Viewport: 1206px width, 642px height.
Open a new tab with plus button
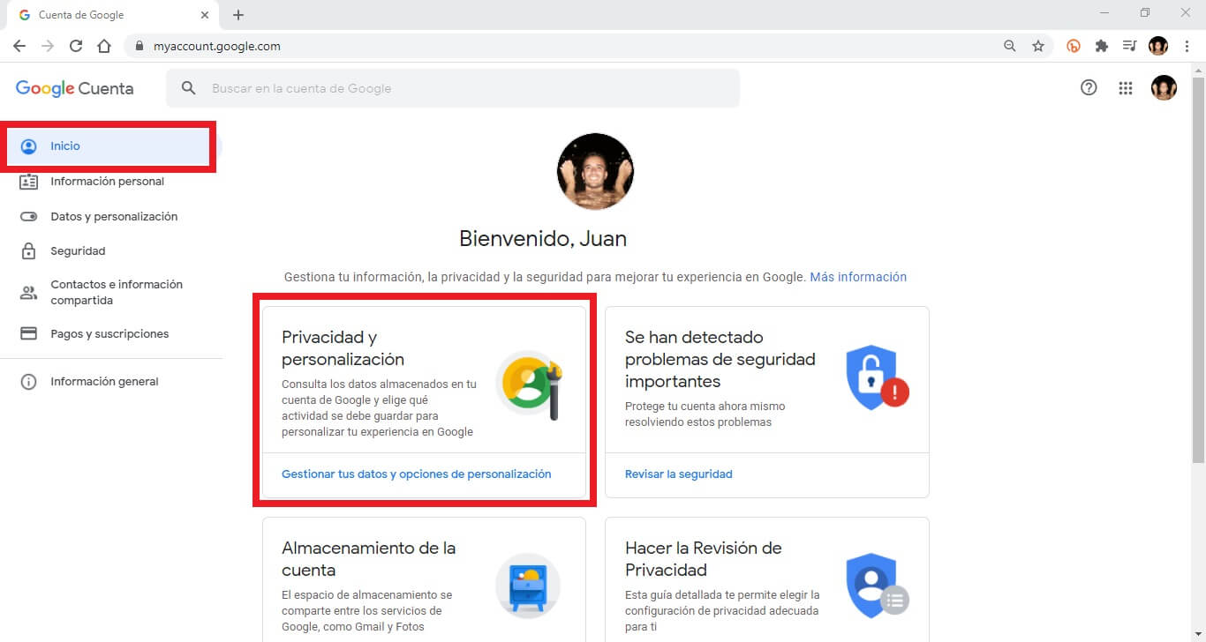pyautogui.click(x=238, y=15)
